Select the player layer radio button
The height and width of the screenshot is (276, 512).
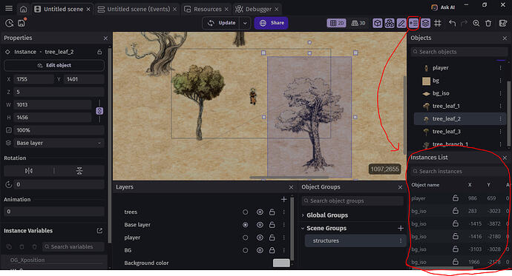click(x=245, y=238)
